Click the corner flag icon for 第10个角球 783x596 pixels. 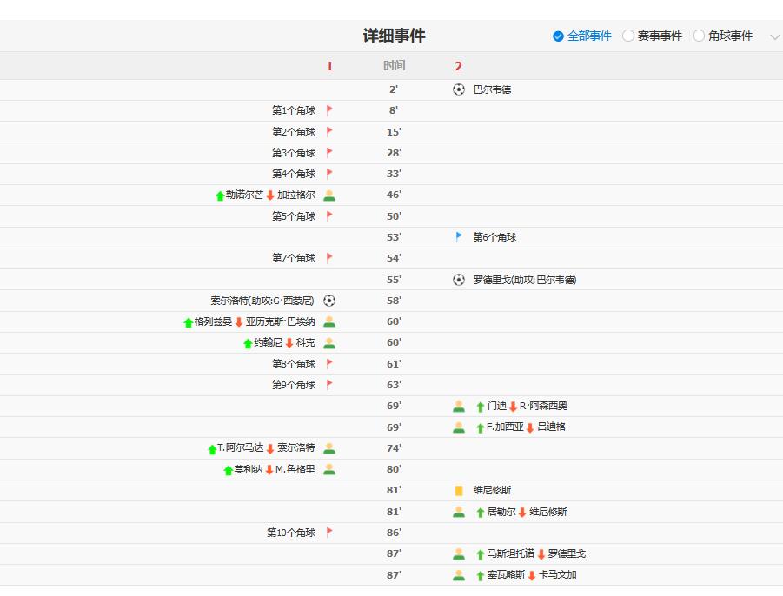tap(329, 533)
